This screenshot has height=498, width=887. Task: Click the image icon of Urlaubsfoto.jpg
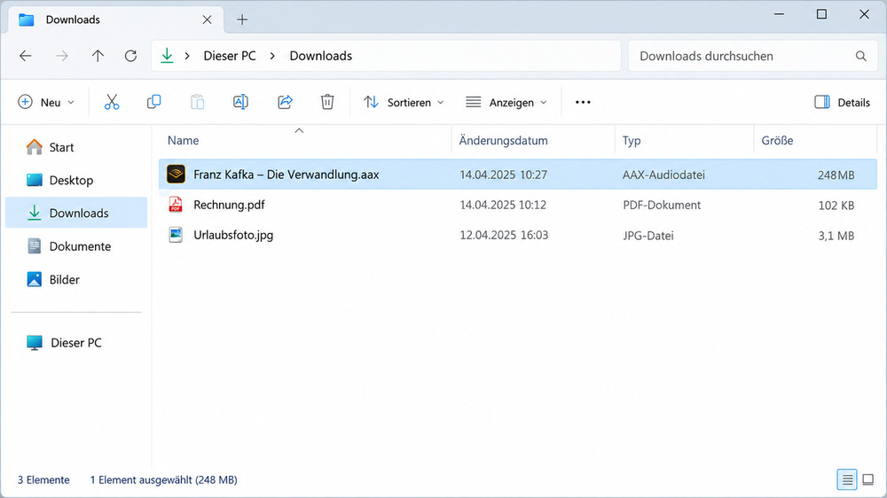176,235
